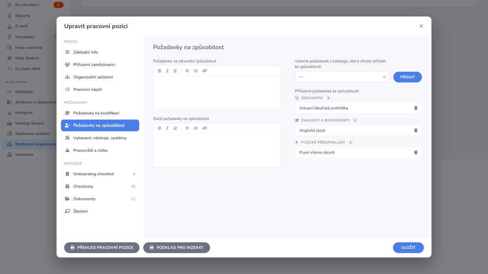Open Dokumenty section
This screenshot has width=488, height=274.
[100, 199]
